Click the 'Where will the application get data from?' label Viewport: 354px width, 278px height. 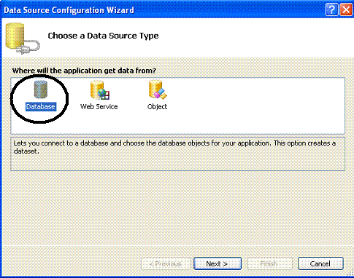pos(84,71)
